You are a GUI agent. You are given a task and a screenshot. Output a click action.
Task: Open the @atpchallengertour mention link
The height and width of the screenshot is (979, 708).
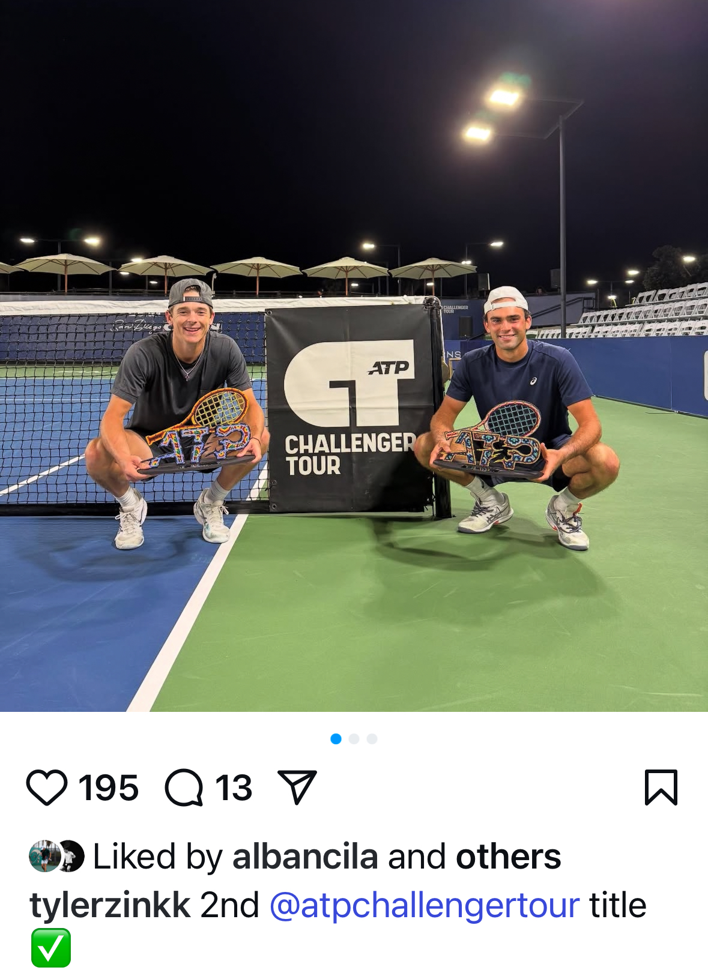(x=425, y=905)
